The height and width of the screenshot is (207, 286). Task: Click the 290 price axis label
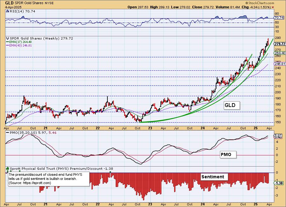click(x=278, y=38)
